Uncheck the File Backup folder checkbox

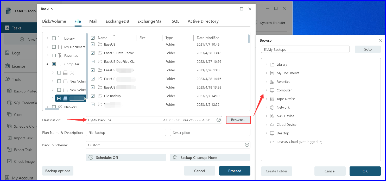click(x=93, y=96)
